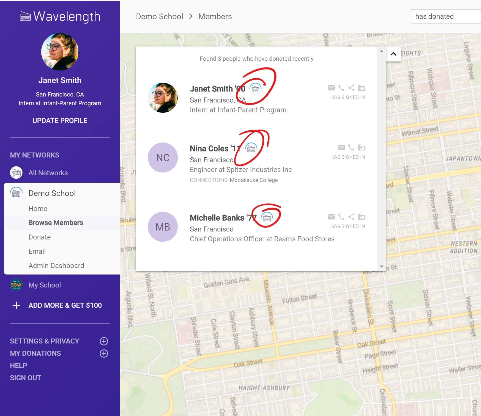Click the email icon for Janet Smith

pyautogui.click(x=331, y=88)
